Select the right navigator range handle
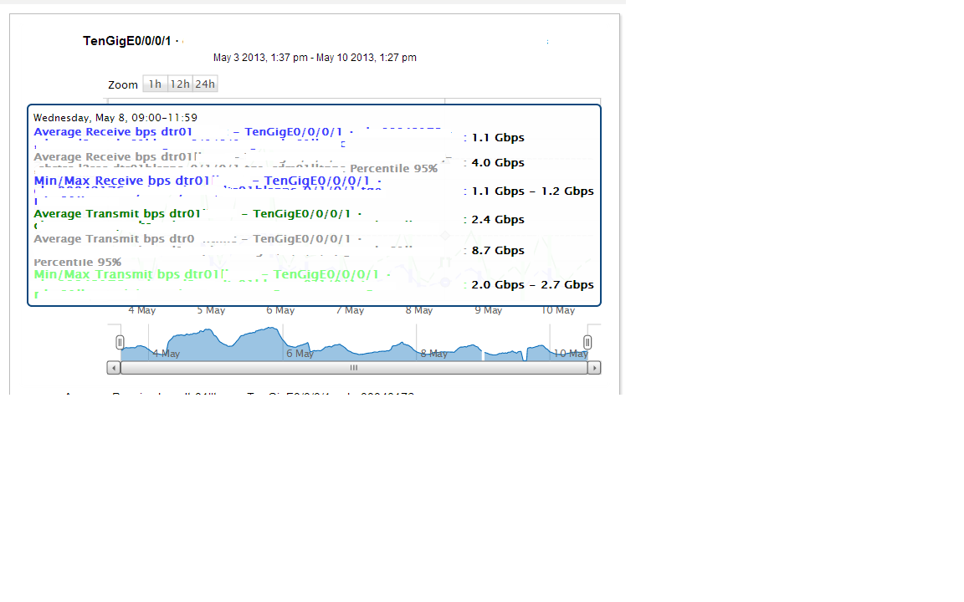The width and height of the screenshot is (964, 602). [x=587, y=341]
